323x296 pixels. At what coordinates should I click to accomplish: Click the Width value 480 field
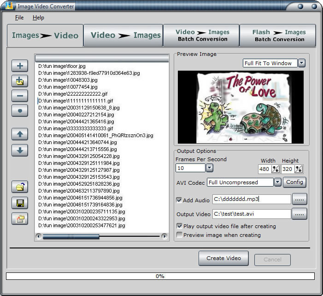point(264,169)
